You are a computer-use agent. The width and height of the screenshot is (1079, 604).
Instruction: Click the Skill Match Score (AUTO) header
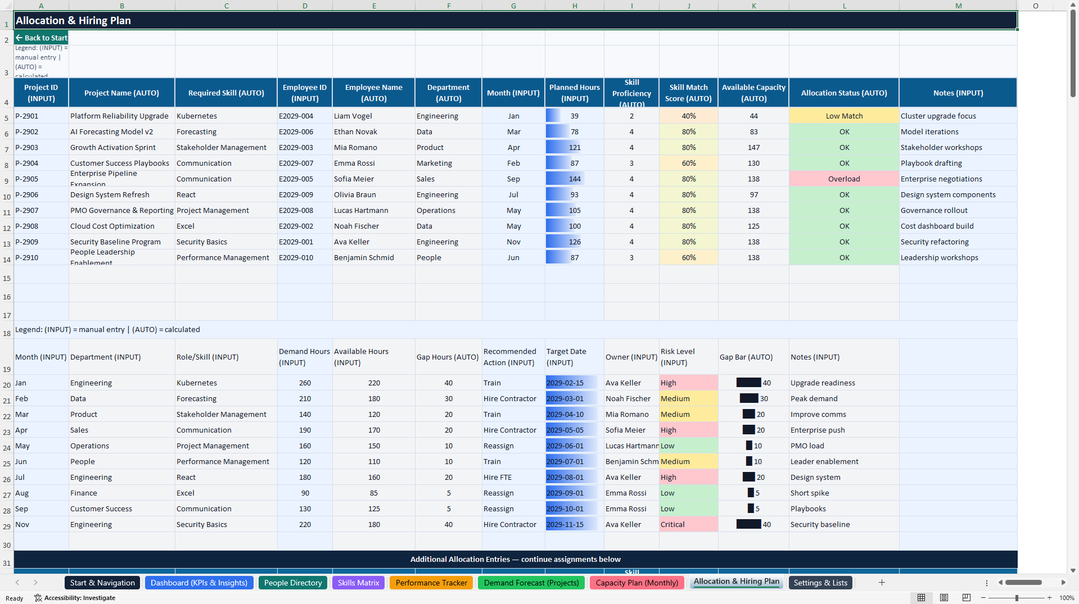point(688,93)
